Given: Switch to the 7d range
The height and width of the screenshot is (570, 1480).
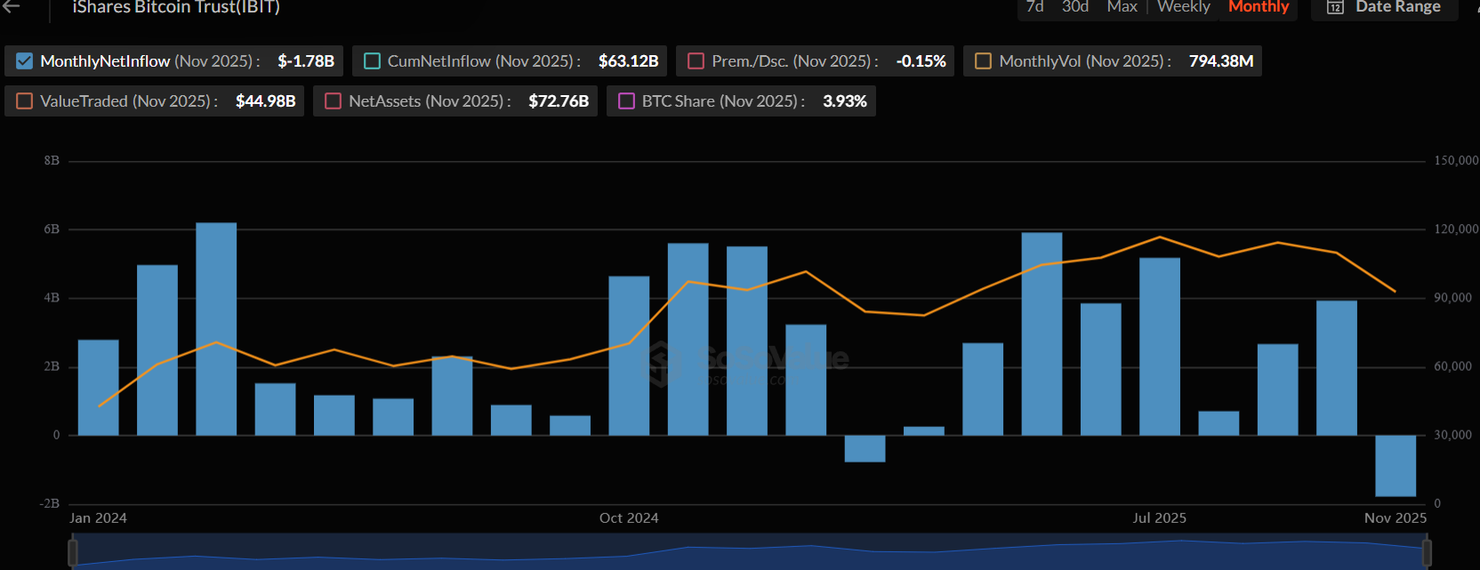Looking at the screenshot, I should 1034,7.
